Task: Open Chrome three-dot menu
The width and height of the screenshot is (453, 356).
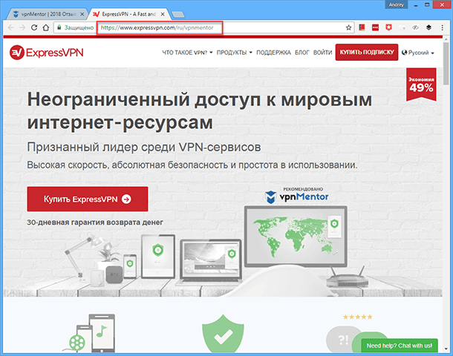Action: 443,27
